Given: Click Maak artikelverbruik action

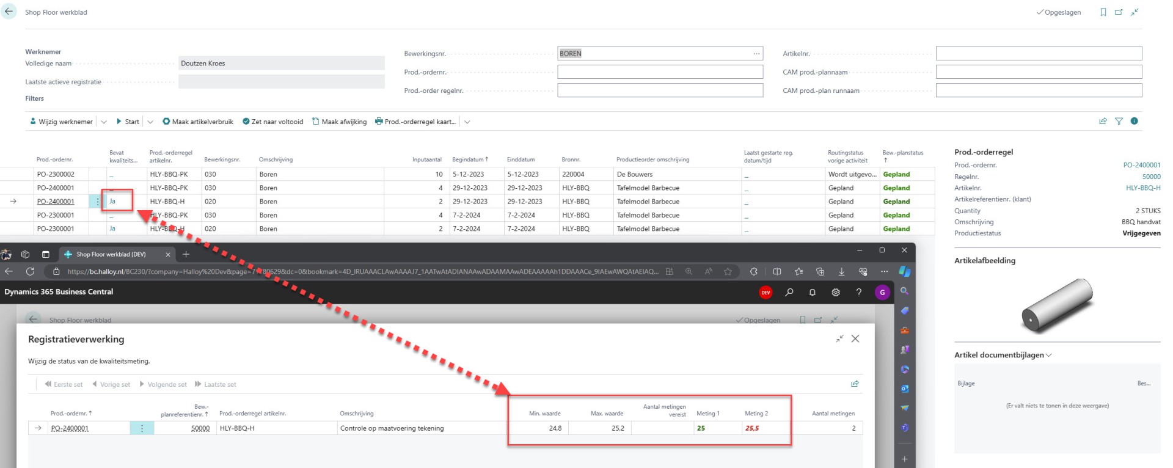Looking at the screenshot, I should 198,122.
